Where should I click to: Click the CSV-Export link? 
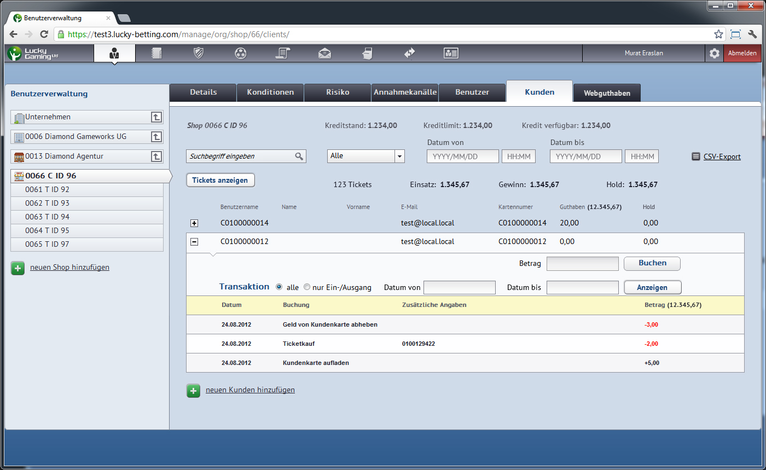click(722, 156)
